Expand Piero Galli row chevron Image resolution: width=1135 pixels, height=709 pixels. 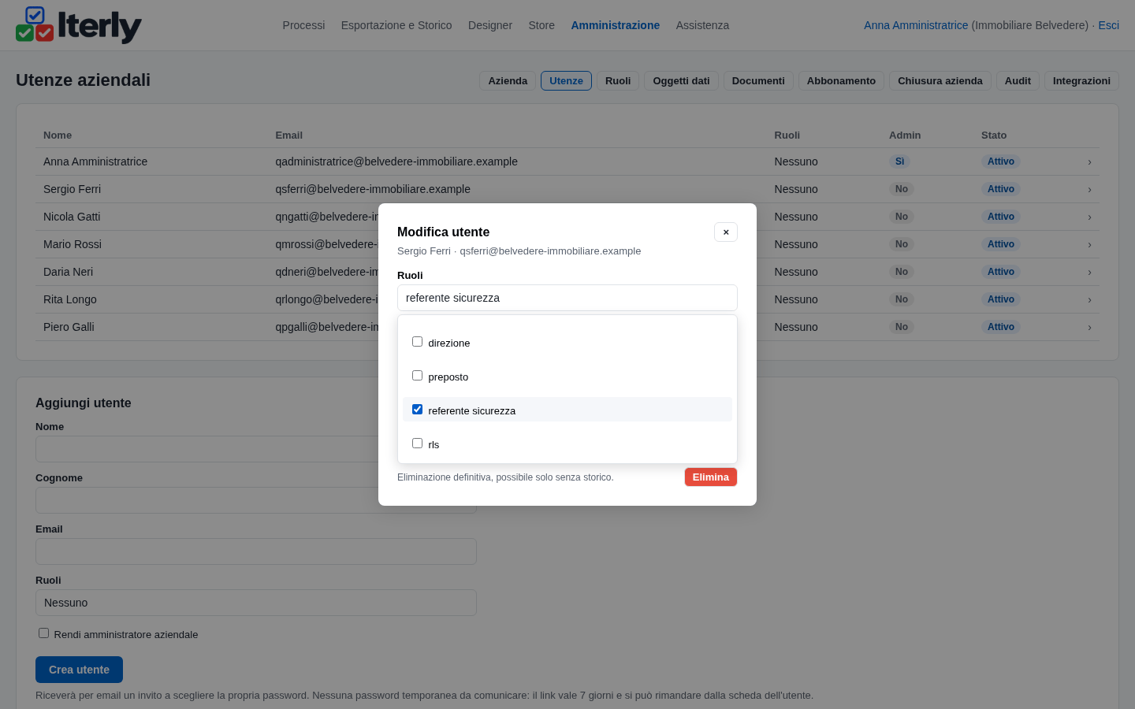[x=1089, y=327]
